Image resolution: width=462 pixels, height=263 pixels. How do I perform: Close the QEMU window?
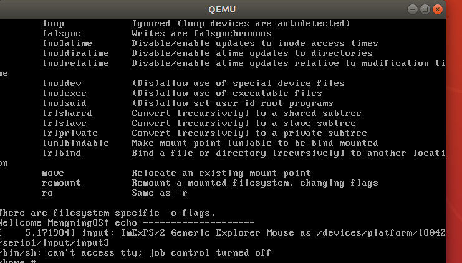[x=438, y=9]
